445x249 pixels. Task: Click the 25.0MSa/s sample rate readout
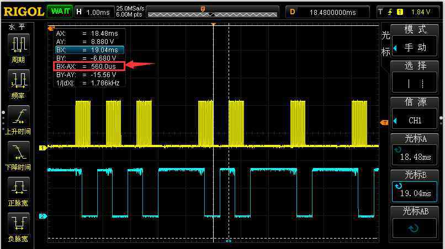click(130, 8)
